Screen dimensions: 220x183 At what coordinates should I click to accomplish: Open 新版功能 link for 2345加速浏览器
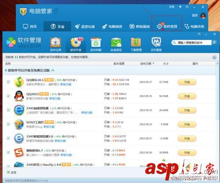coord(87,112)
